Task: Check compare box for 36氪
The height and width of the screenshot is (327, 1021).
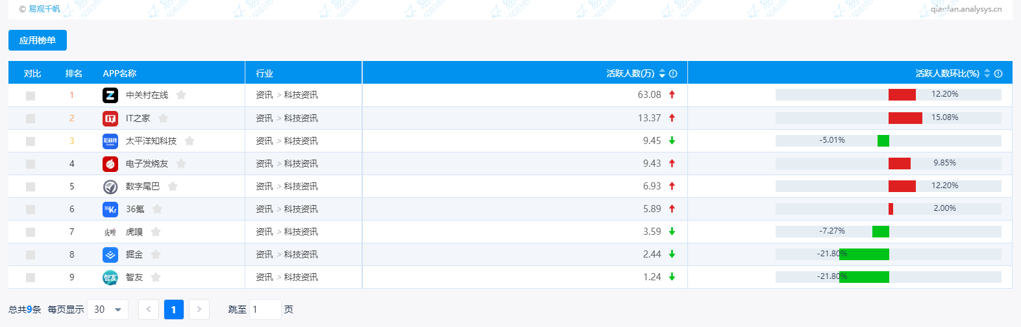Action: 31,209
